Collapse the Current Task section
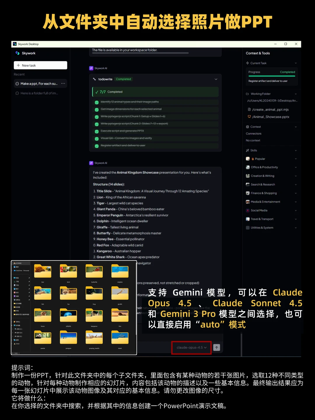 click(296, 63)
